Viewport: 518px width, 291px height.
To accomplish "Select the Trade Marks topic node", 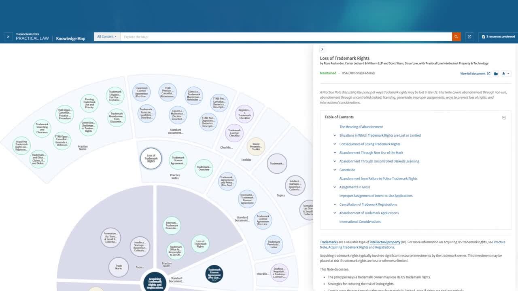I will [x=119, y=267].
